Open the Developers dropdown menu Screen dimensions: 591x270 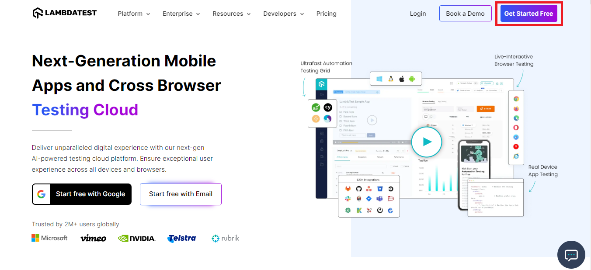click(x=284, y=14)
